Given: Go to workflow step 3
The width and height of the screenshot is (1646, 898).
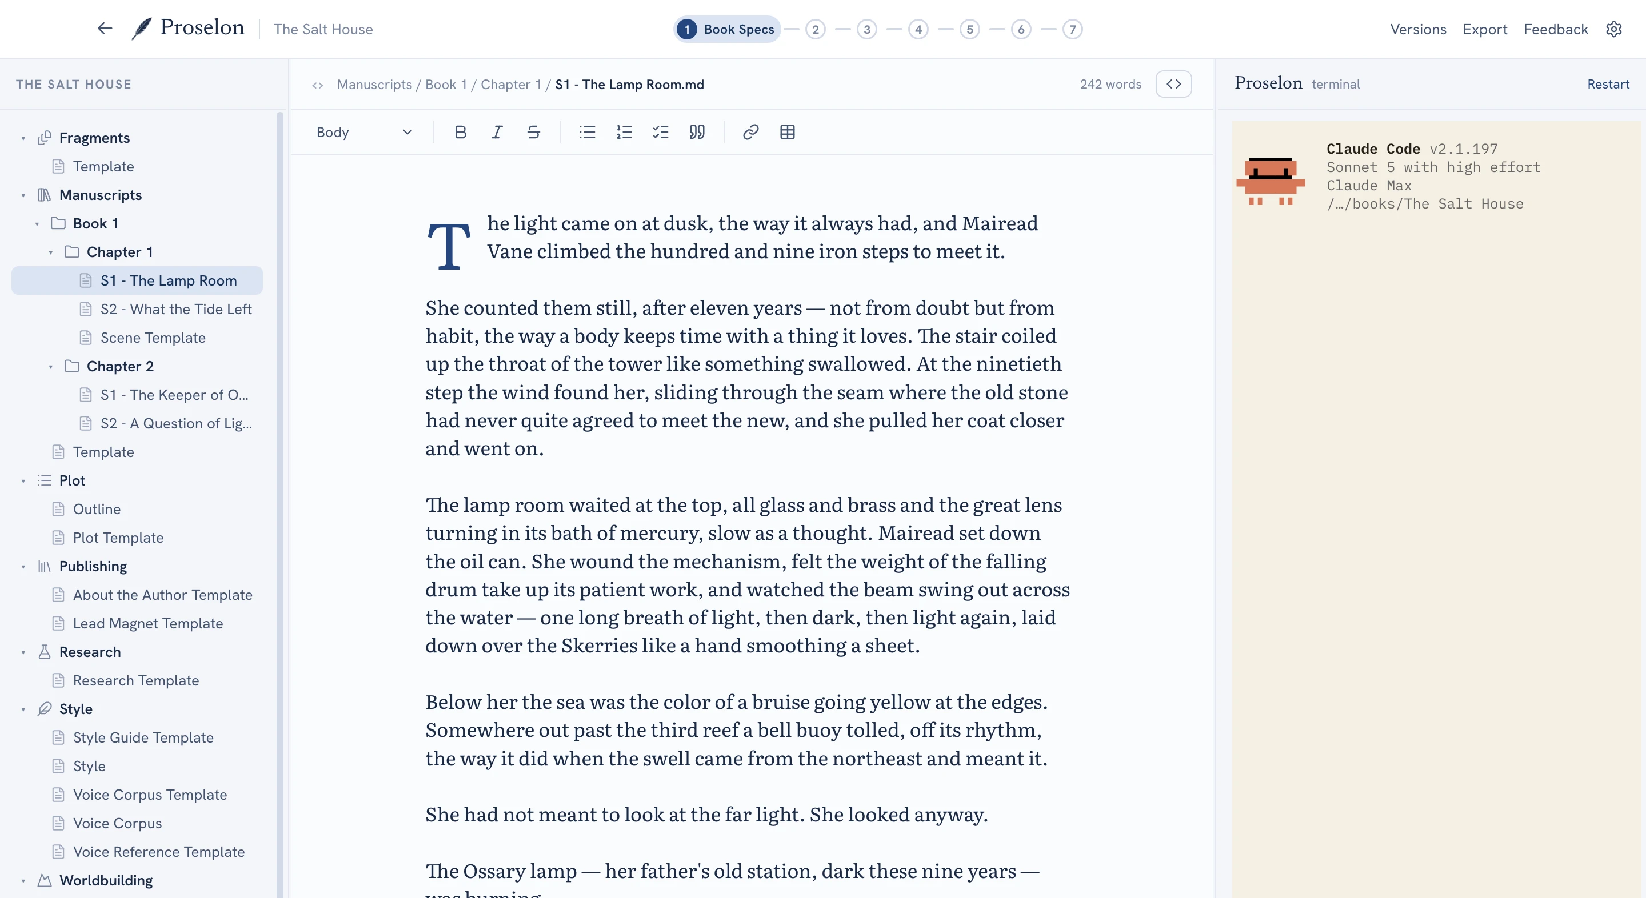Looking at the screenshot, I should coord(867,29).
